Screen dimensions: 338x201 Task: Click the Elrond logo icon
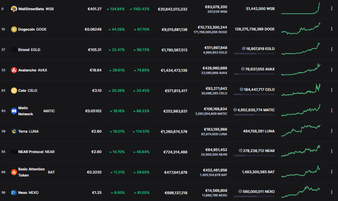[14, 50]
